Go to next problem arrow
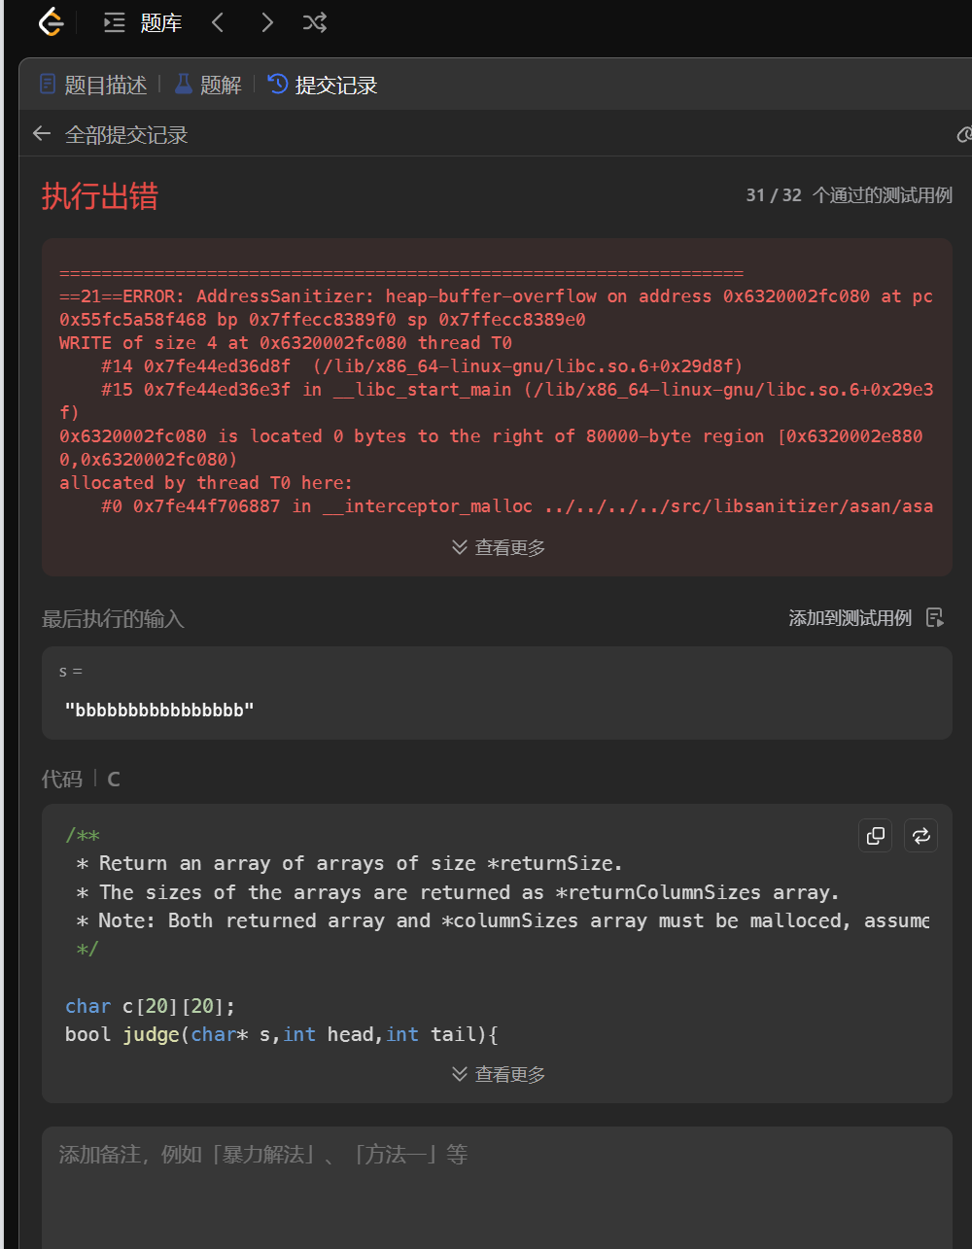The image size is (972, 1249). click(267, 22)
